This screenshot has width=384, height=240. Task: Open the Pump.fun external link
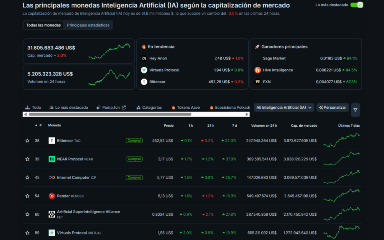tap(111, 108)
